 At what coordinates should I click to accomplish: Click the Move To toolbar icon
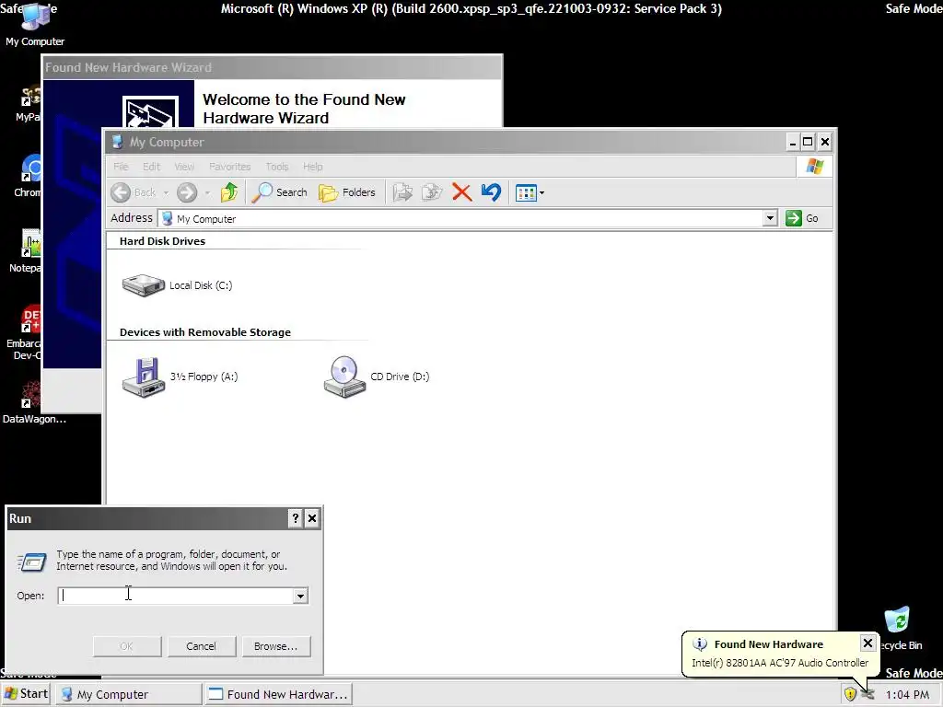[402, 192]
